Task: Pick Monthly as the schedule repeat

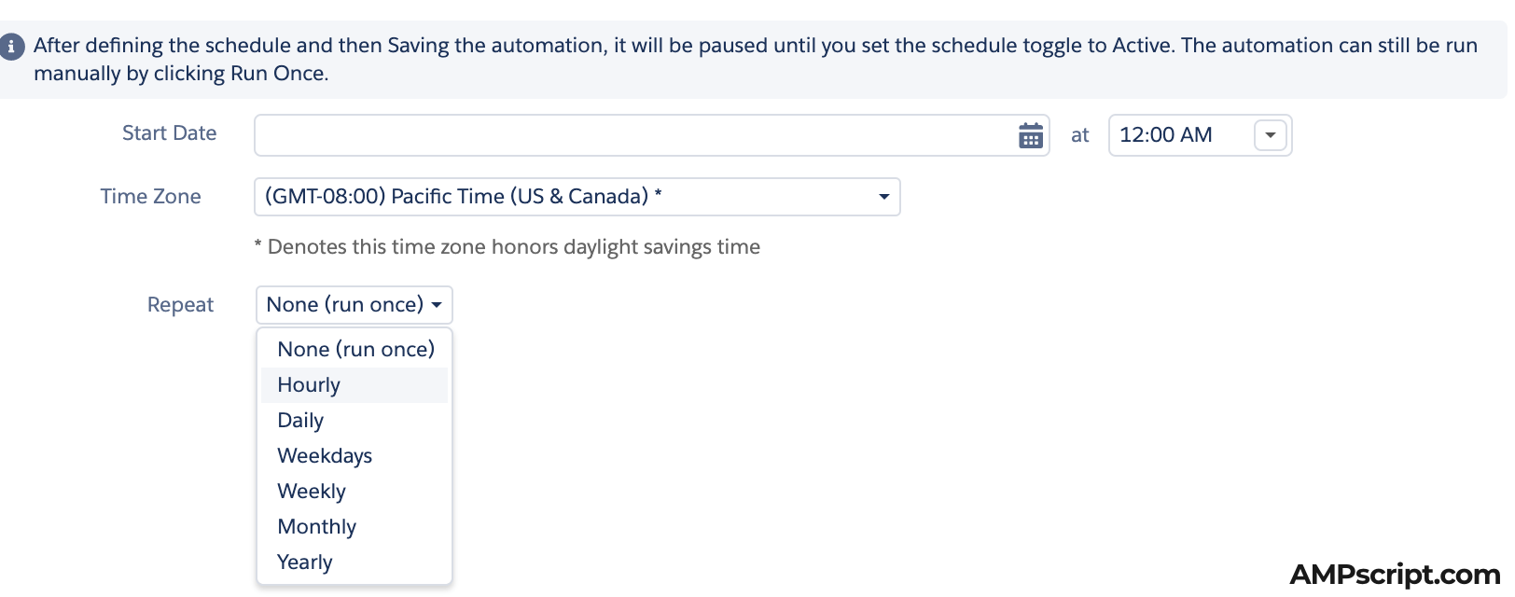Action: 316,526
